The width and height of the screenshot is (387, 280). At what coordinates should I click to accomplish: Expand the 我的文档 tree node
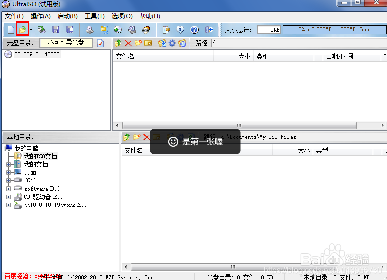pos(9,164)
